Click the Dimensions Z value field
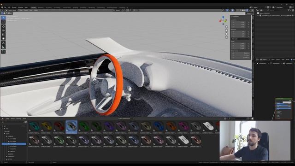 [241, 58]
